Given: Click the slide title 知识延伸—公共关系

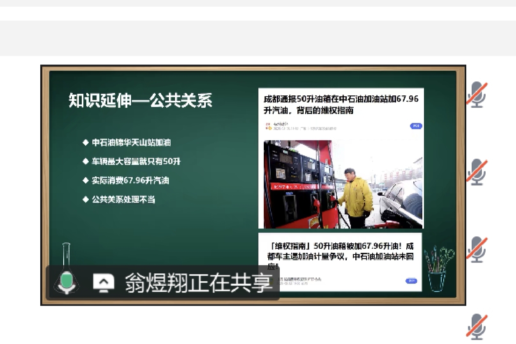Looking at the screenshot, I should [140, 101].
